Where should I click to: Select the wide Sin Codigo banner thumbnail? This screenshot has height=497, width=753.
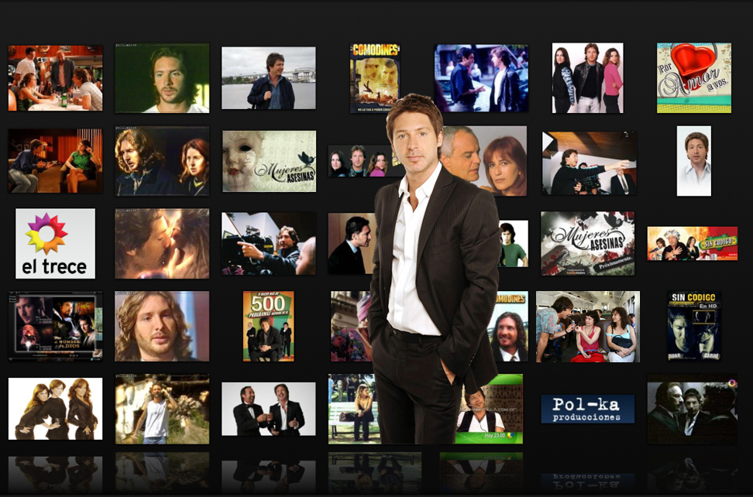click(692, 243)
